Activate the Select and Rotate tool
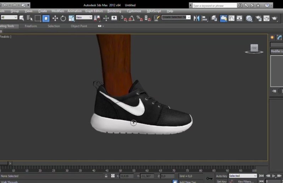This screenshot has width=283, height=183. click(x=63, y=18)
